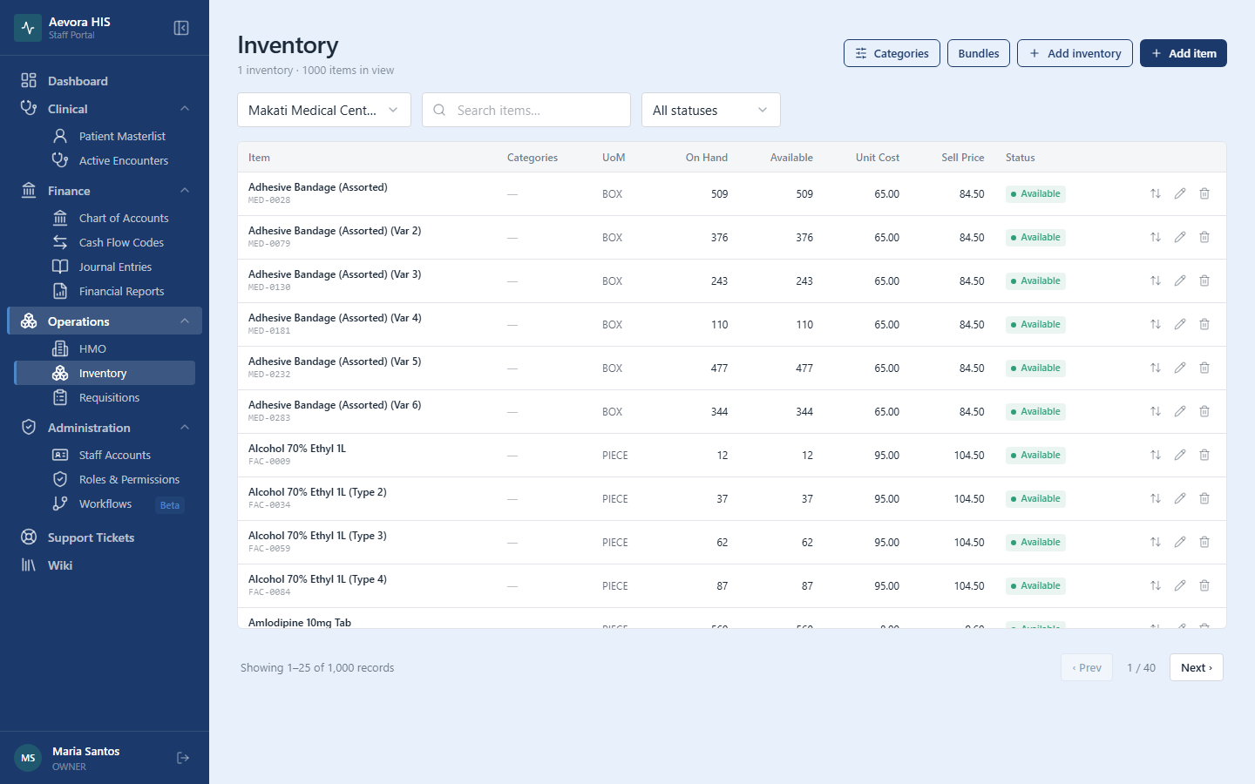Adjust stock for Adhesive Bandage (Var 4)

(x=1156, y=324)
